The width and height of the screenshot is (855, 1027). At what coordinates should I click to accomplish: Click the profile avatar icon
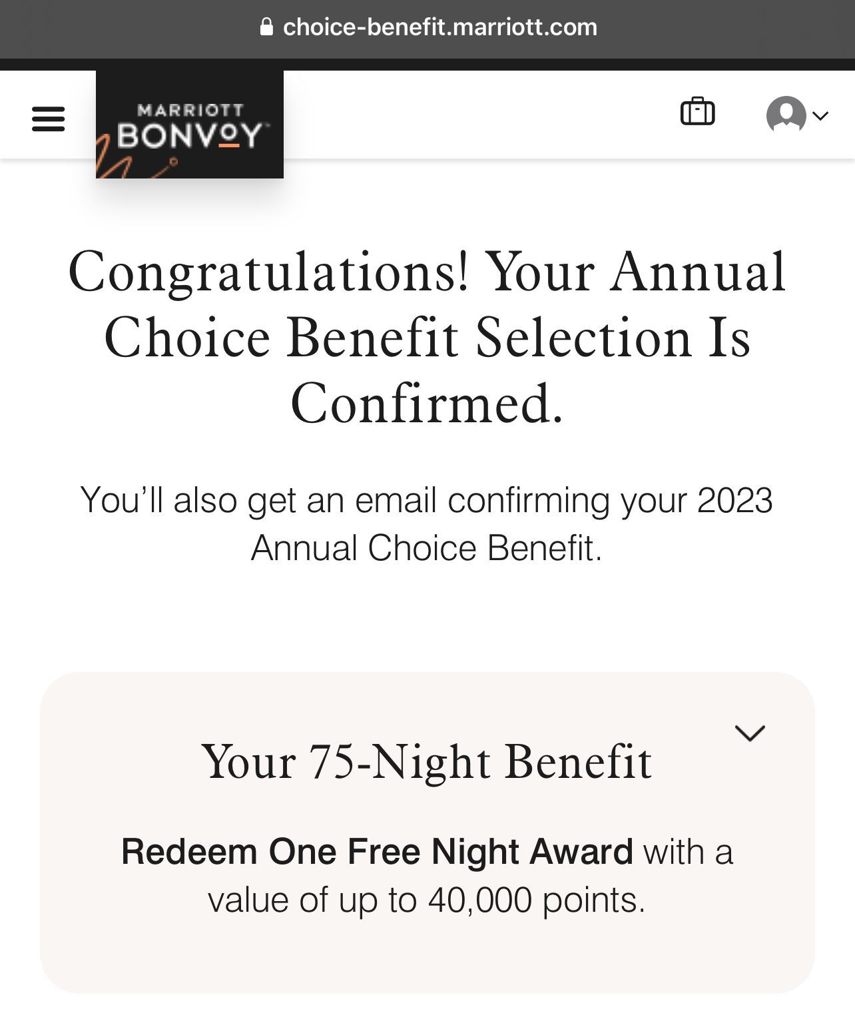coord(786,115)
